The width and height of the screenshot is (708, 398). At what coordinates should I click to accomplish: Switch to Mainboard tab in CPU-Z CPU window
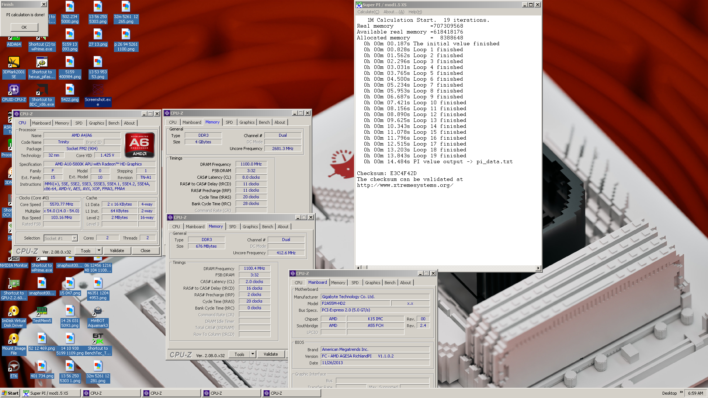pyautogui.click(x=41, y=123)
